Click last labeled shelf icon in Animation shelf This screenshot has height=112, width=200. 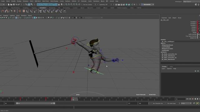65,11
